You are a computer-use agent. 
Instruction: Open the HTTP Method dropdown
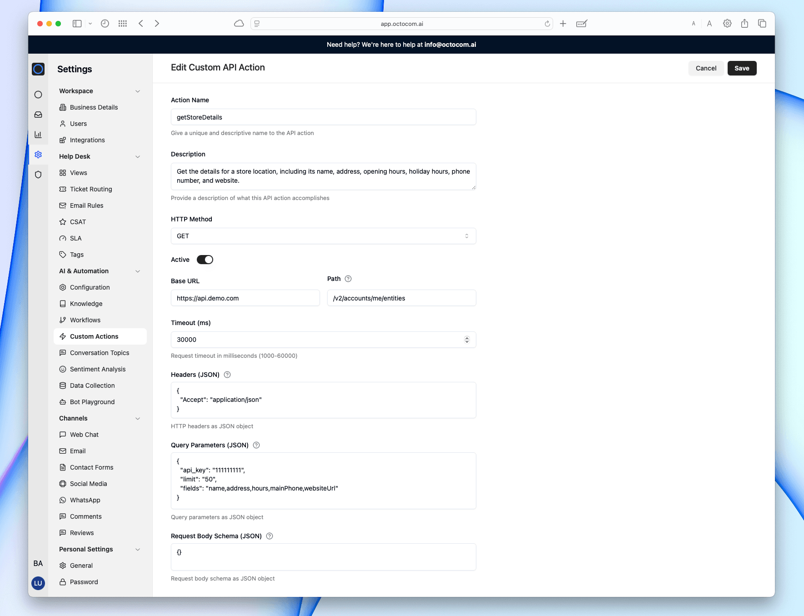pyautogui.click(x=323, y=236)
